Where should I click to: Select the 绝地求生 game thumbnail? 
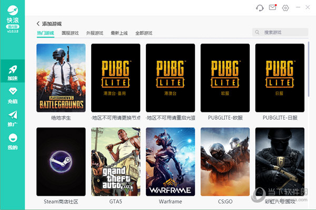(61, 77)
